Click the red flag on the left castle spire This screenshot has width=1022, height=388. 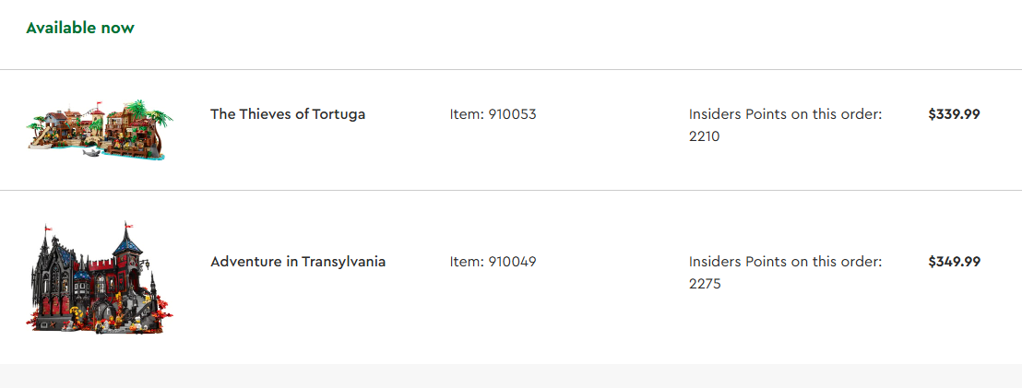tap(48, 226)
